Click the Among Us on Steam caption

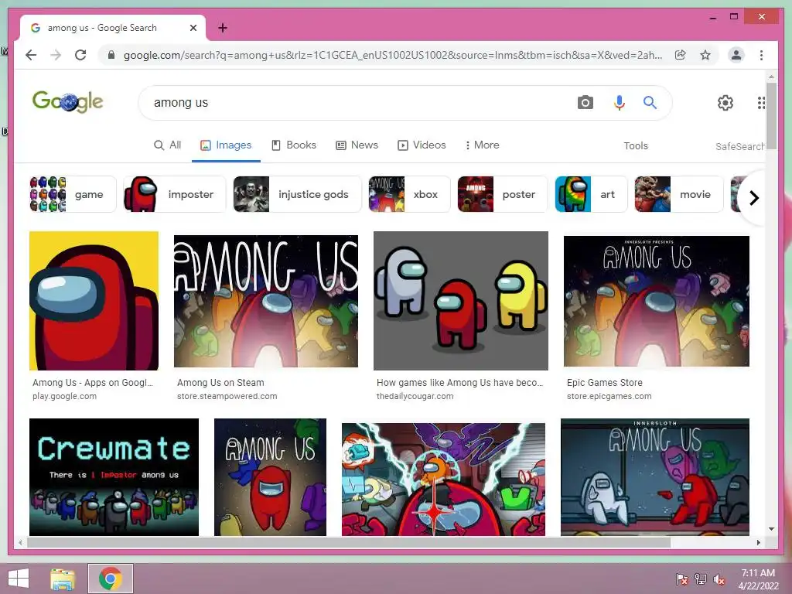click(x=220, y=383)
